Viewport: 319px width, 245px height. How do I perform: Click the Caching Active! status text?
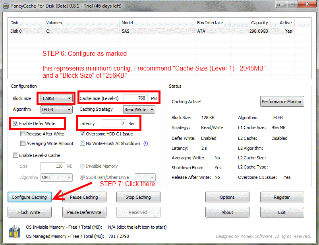[187, 102]
